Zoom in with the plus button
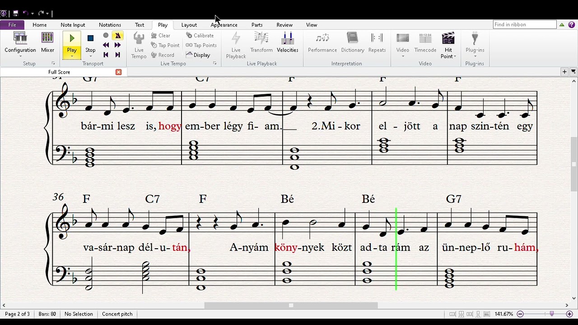 click(569, 314)
